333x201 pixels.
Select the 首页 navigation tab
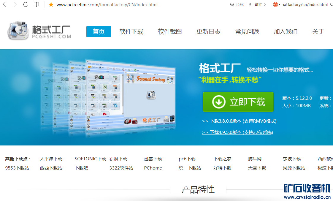pos(99,32)
